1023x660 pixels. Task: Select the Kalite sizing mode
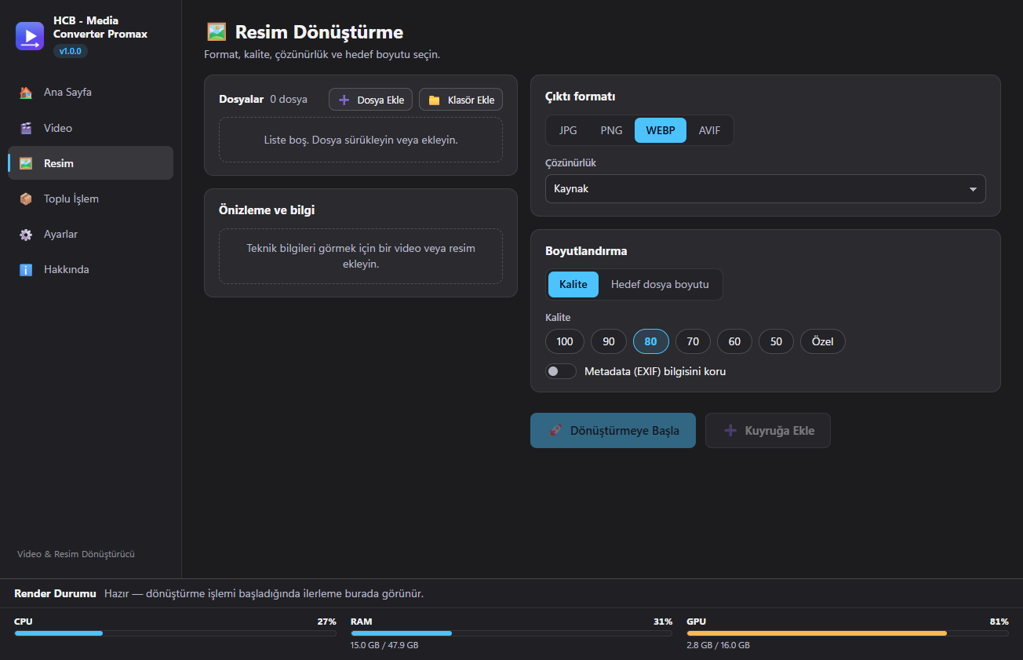(573, 284)
